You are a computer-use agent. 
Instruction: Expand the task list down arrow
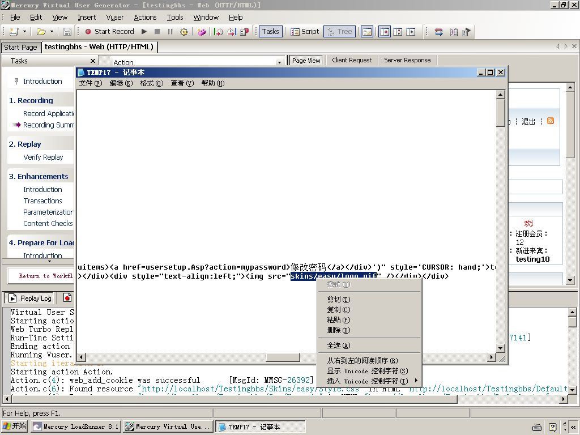(x=49, y=262)
